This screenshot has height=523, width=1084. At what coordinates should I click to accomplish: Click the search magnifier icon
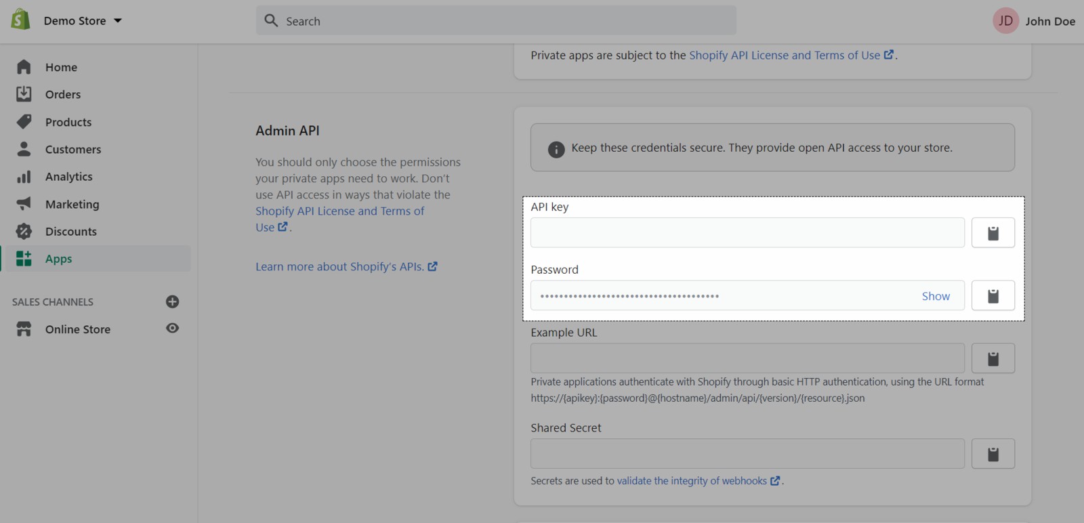coord(271,20)
